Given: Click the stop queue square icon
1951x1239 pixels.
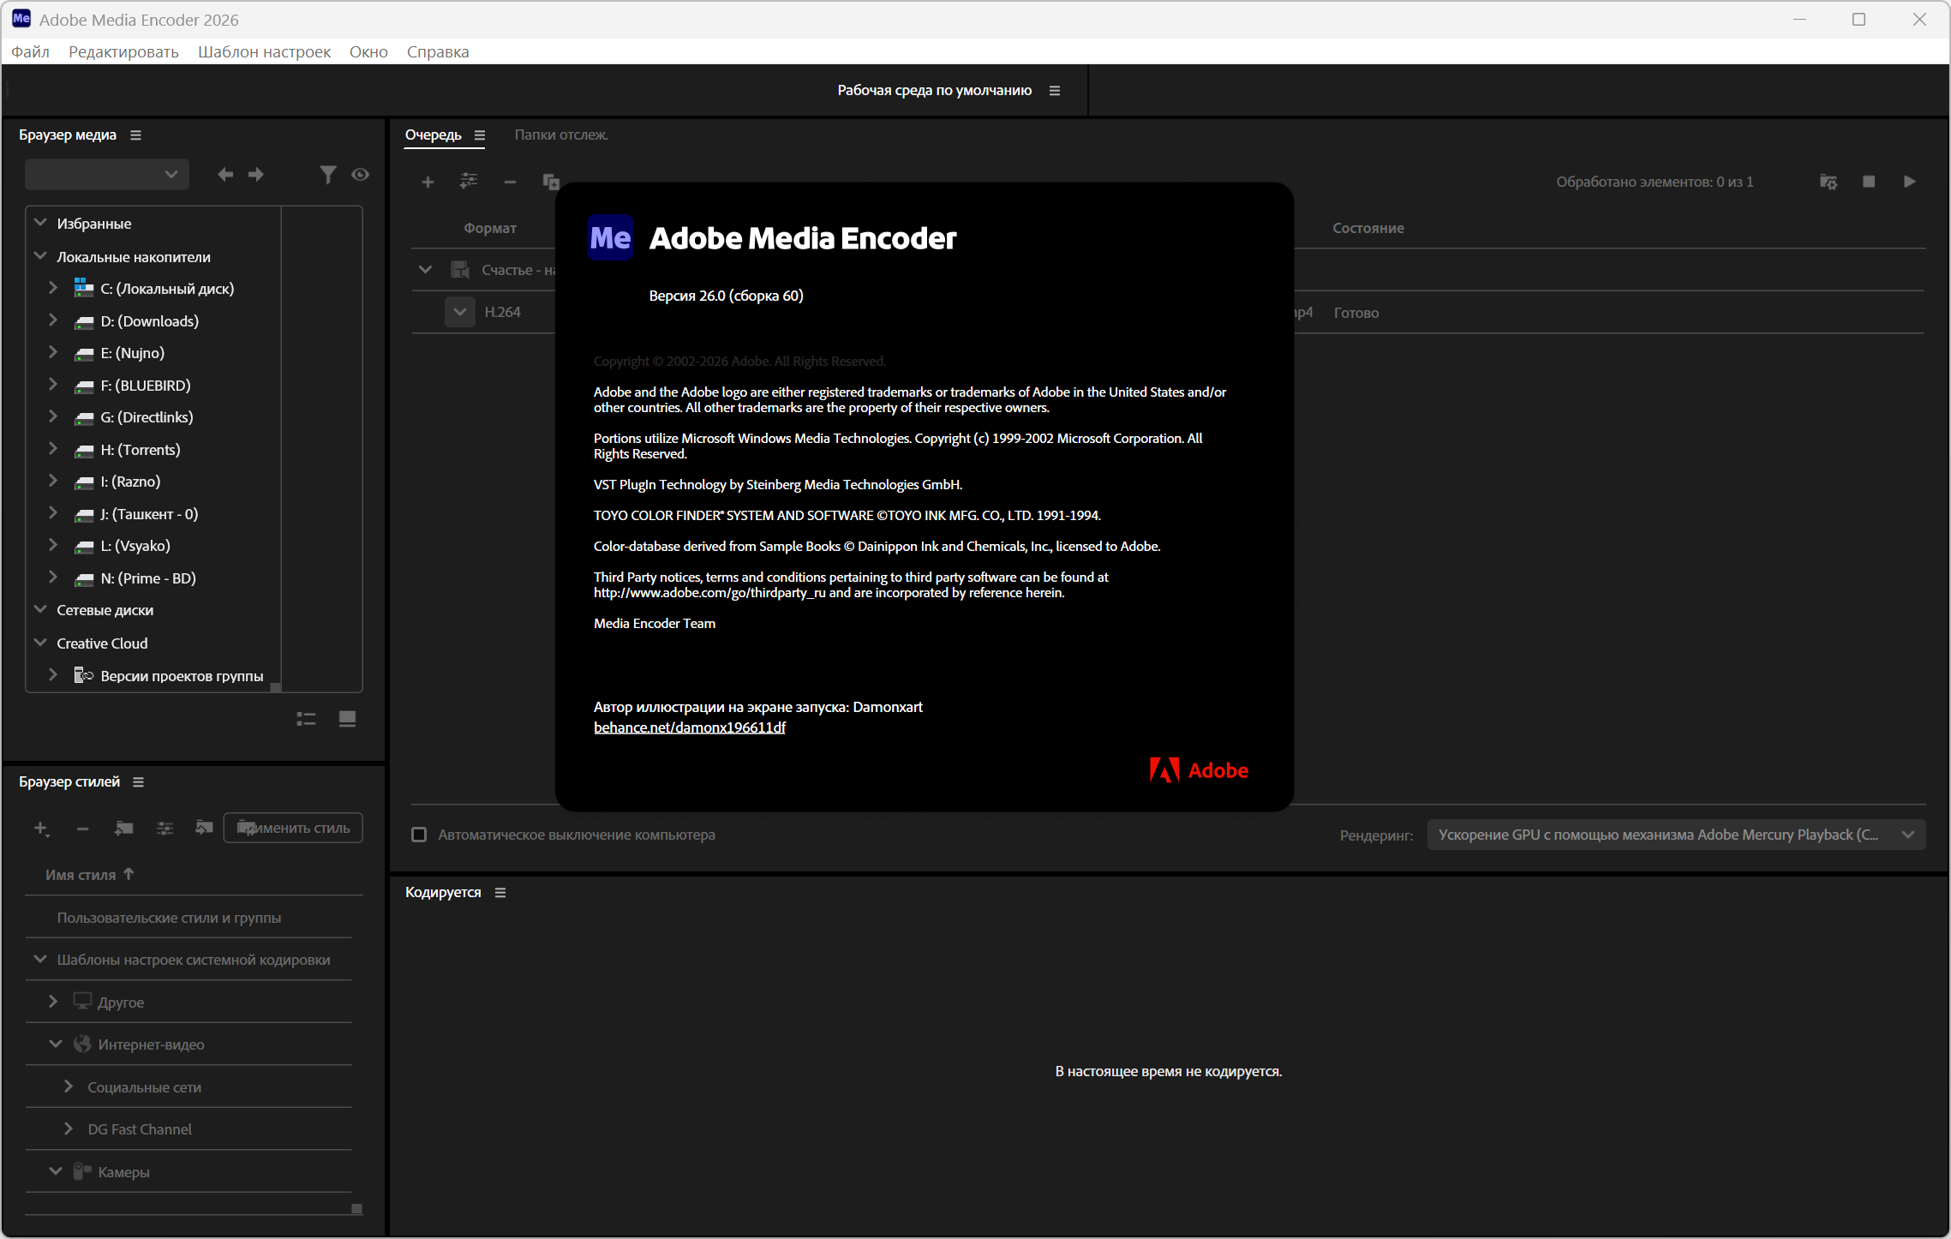Looking at the screenshot, I should [1869, 182].
